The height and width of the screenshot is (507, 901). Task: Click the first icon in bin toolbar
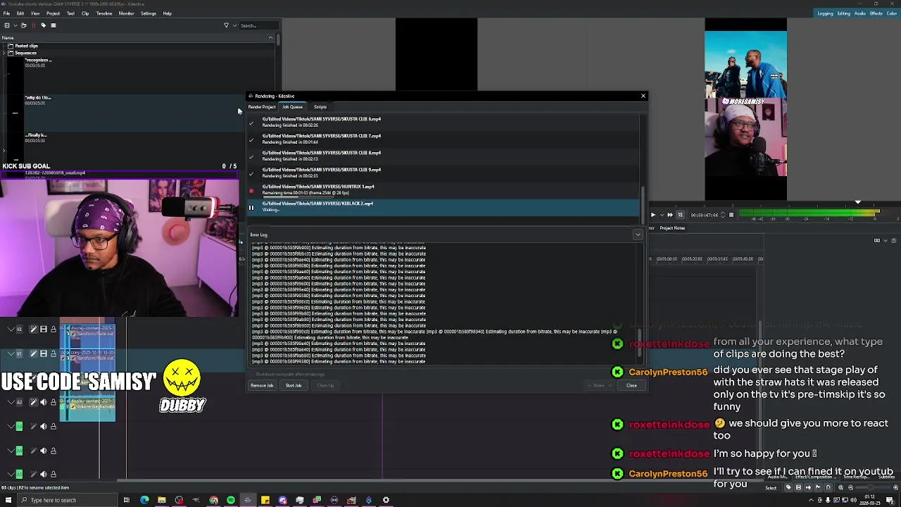point(7,25)
